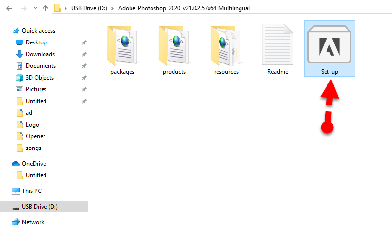Click the Forward navigation arrow

coord(23,8)
